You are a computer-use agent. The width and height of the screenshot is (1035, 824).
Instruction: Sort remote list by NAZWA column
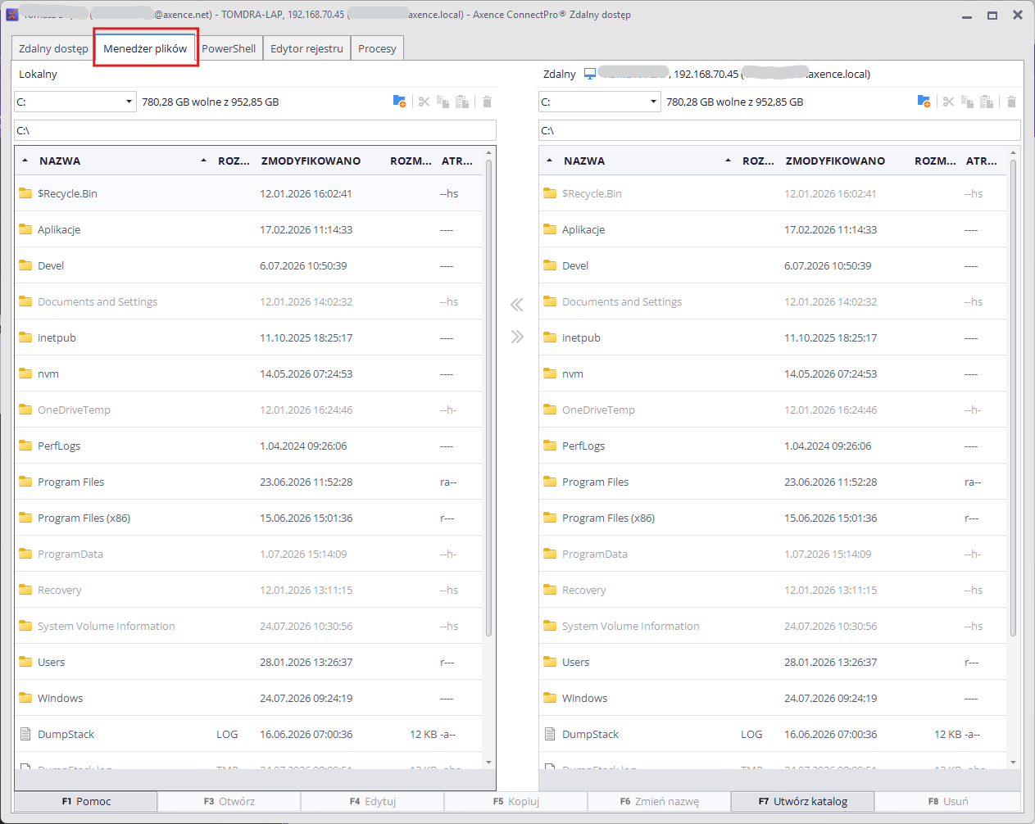pos(584,161)
